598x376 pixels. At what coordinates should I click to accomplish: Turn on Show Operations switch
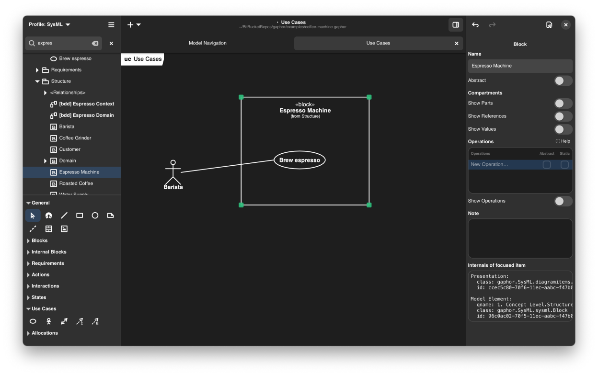point(563,201)
